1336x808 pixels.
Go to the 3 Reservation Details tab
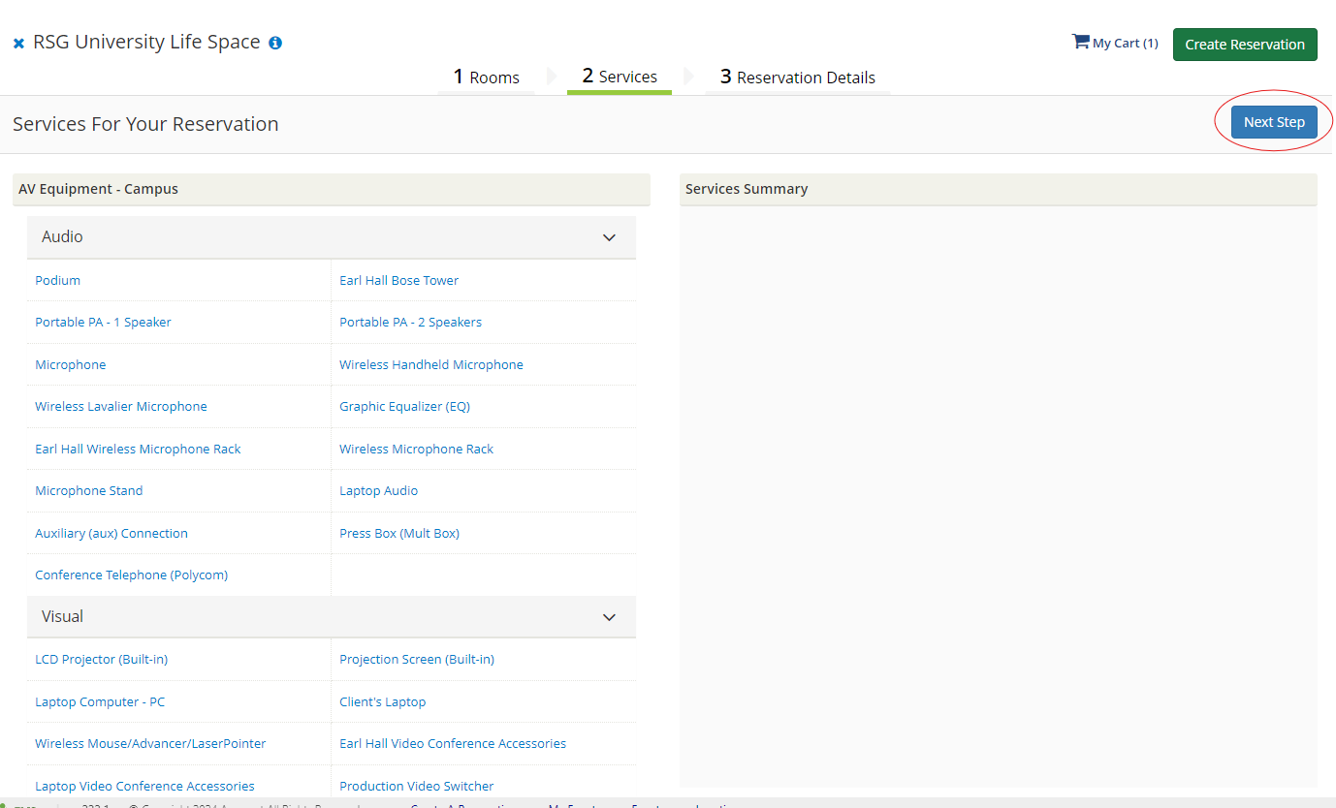pyautogui.click(x=798, y=78)
